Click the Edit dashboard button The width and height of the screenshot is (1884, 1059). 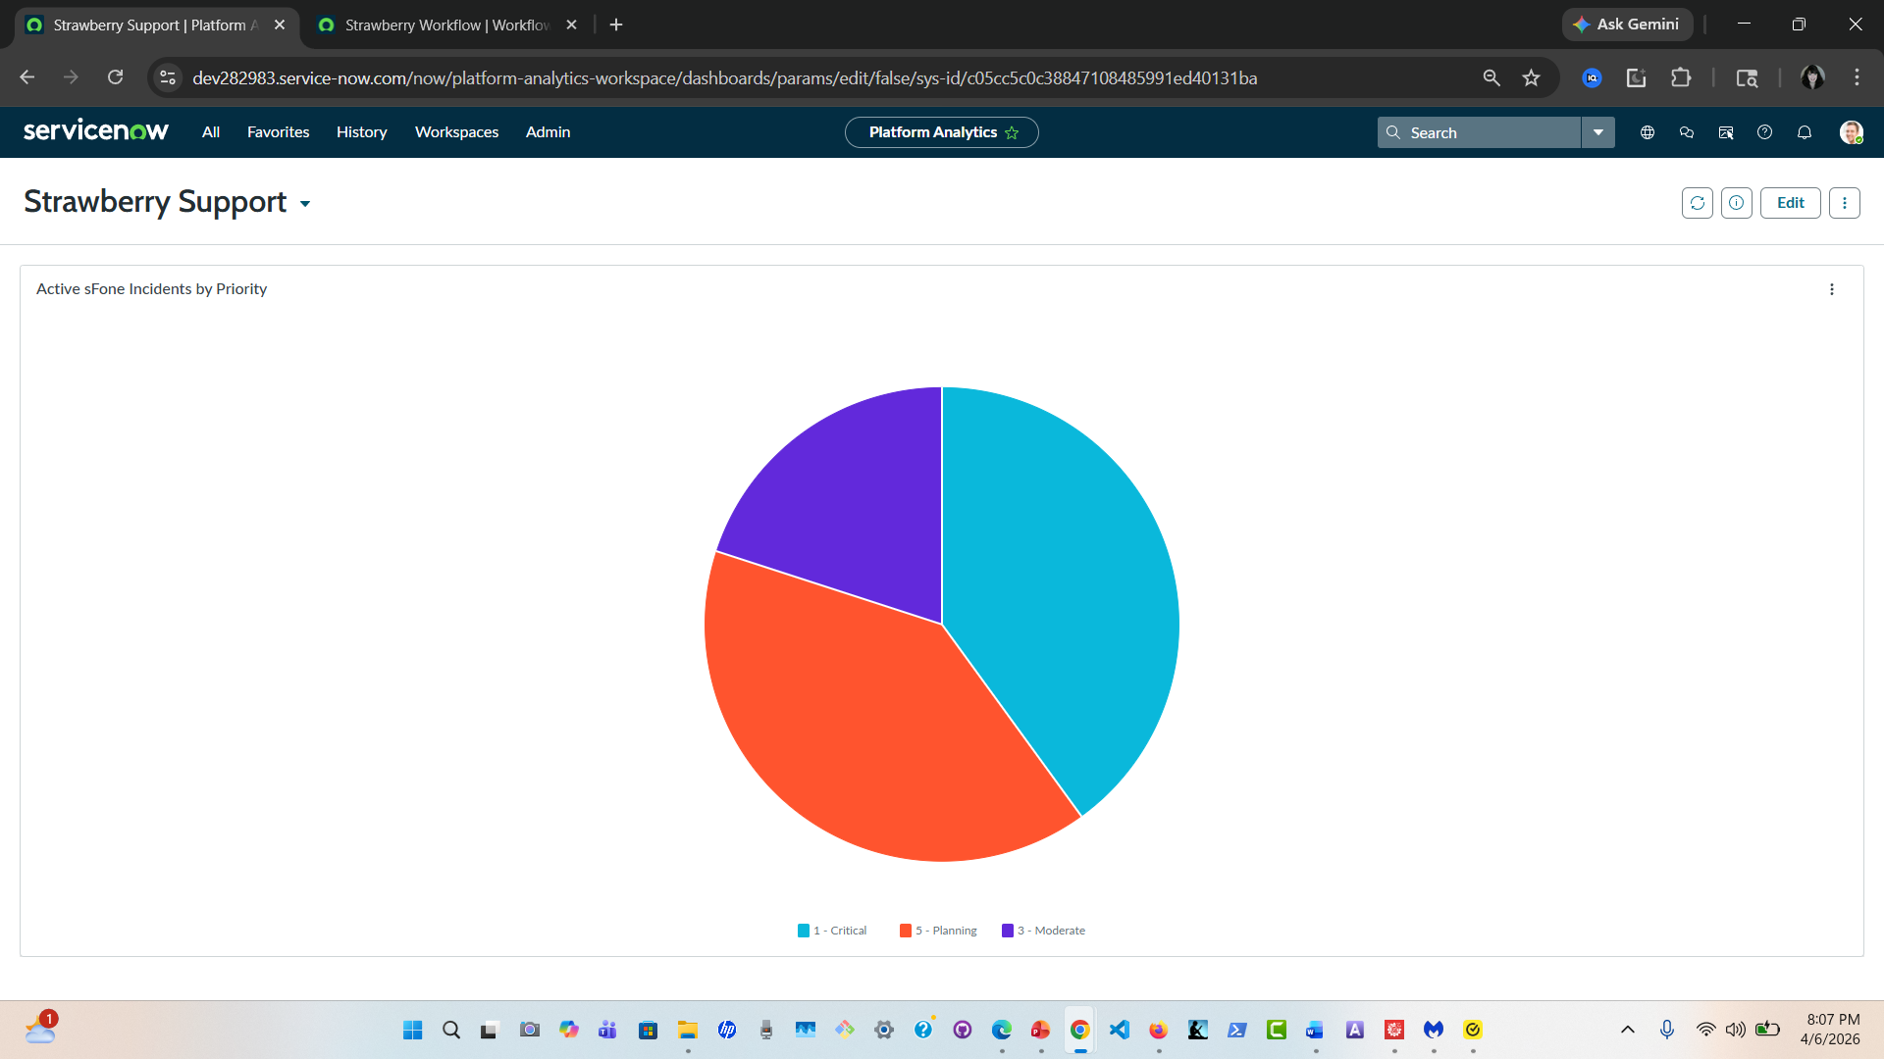coord(1790,203)
